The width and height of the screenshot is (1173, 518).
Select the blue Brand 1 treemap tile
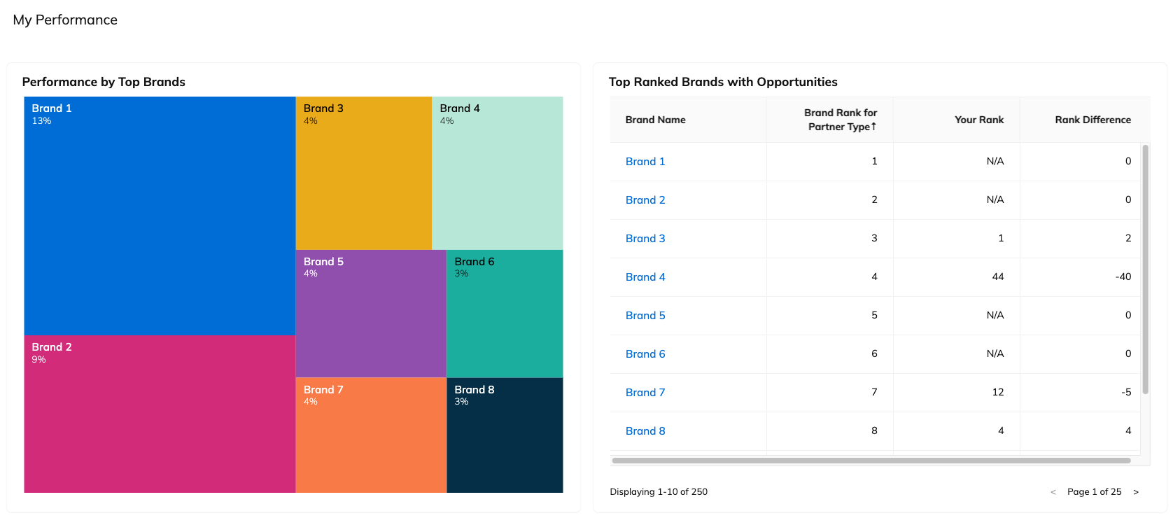pyautogui.click(x=160, y=217)
